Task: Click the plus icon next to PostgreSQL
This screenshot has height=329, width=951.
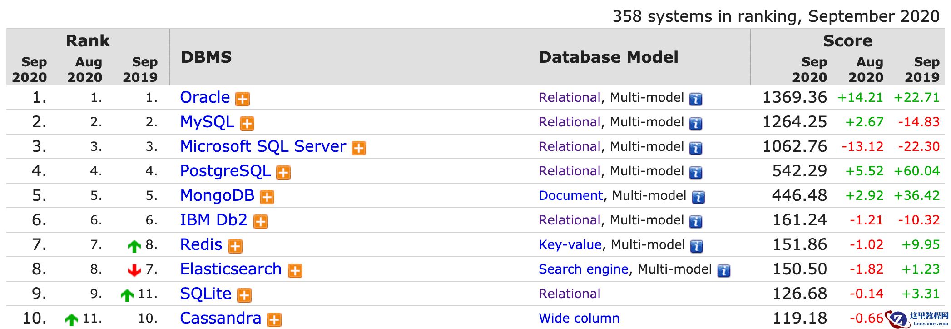Action: click(283, 172)
